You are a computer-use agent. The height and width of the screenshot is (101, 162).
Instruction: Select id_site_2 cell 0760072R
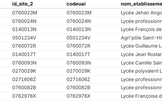click(x=24, y=46)
